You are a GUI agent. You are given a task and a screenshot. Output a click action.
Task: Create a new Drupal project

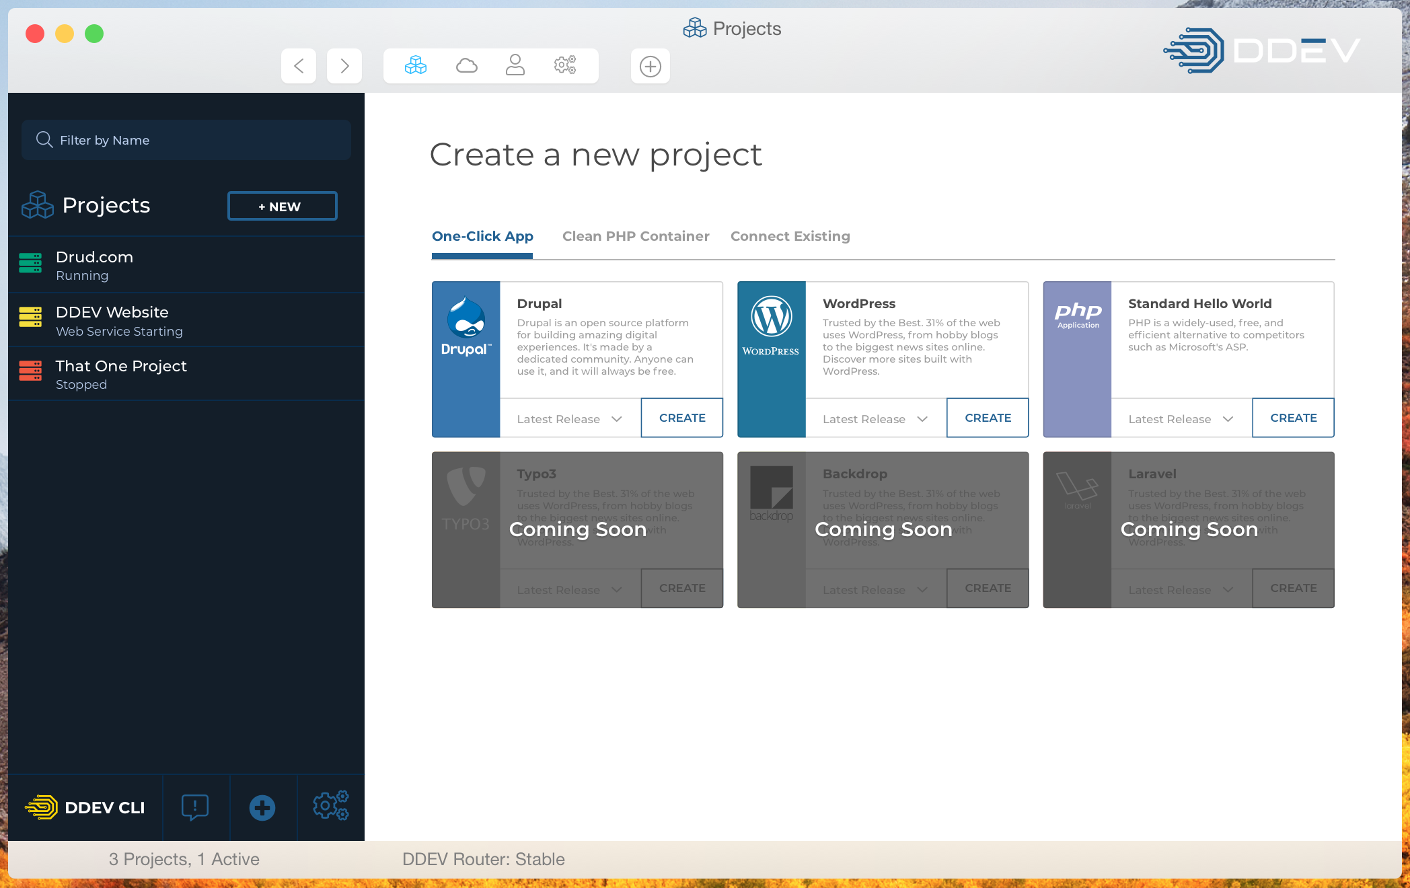pos(681,418)
